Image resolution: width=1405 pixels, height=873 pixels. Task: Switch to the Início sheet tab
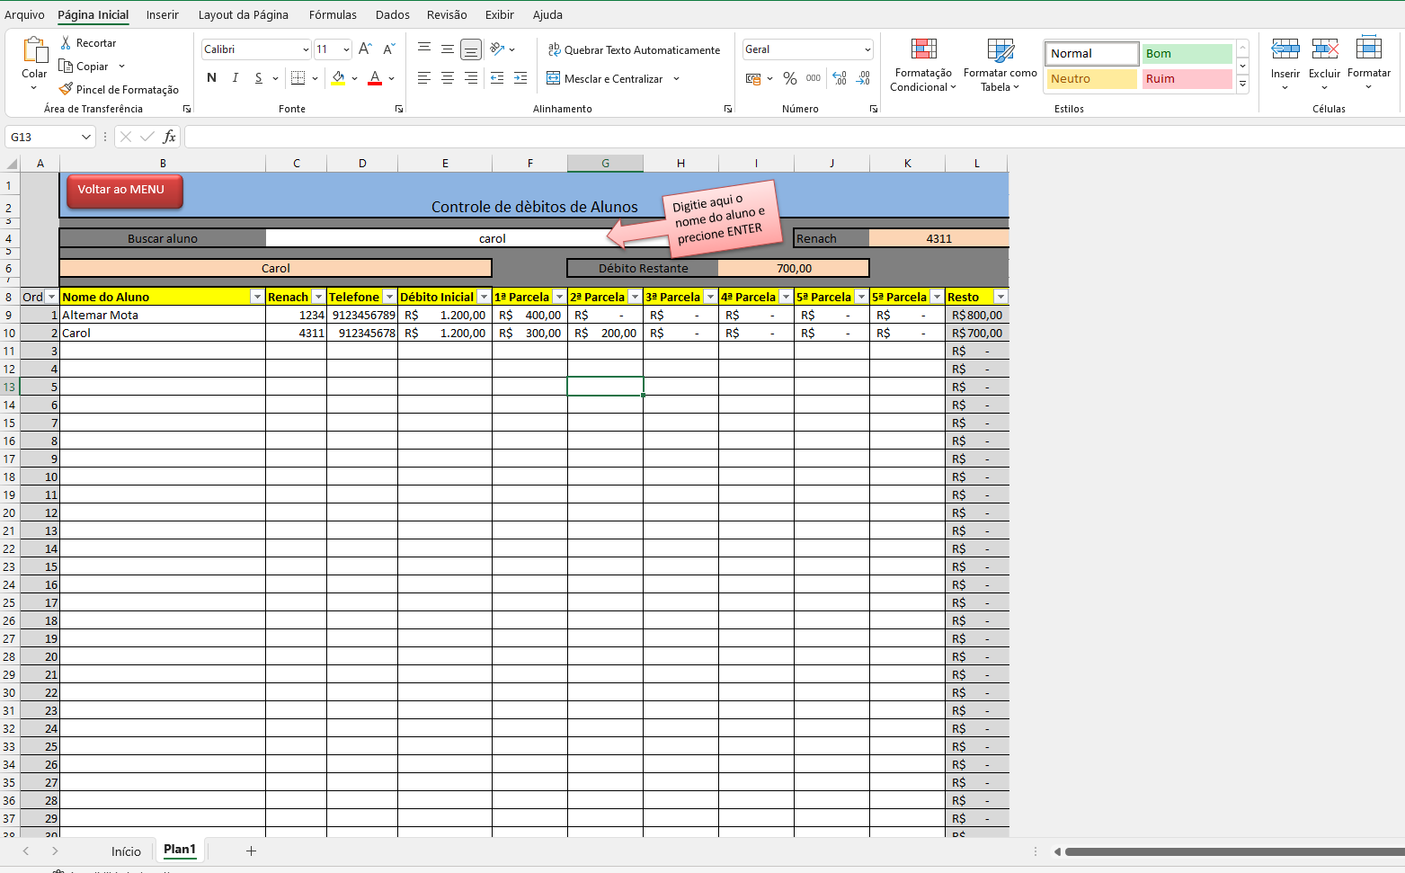coord(126,851)
